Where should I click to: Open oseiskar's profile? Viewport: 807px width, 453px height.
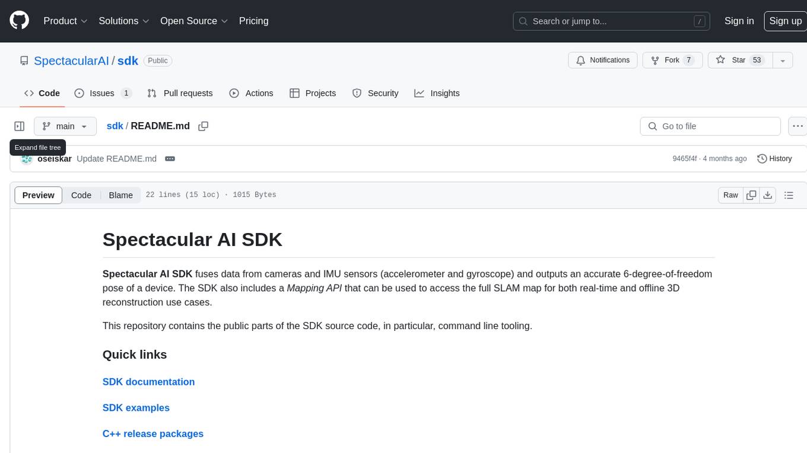click(55, 158)
